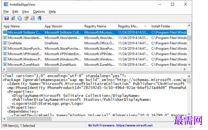The height and width of the screenshot is (130, 208).
Task: Sort by App Version column header
Action: tap(62, 26)
